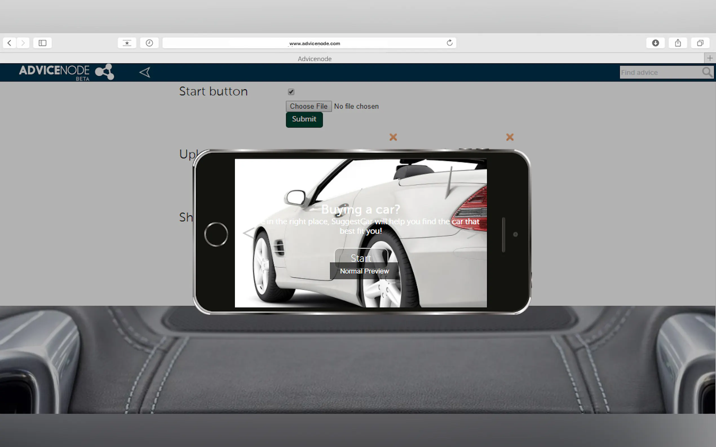Click the search magnifier icon

coord(707,72)
